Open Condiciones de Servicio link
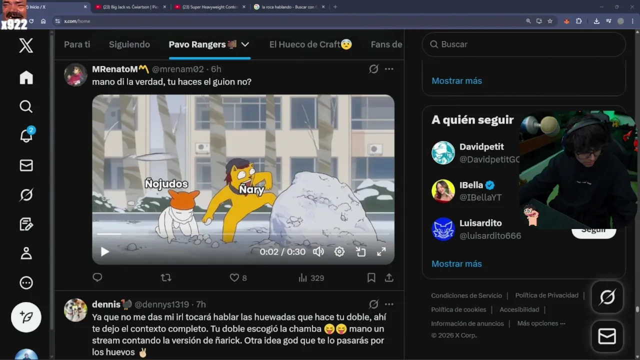The height and width of the screenshot is (360, 640). pos(466,295)
